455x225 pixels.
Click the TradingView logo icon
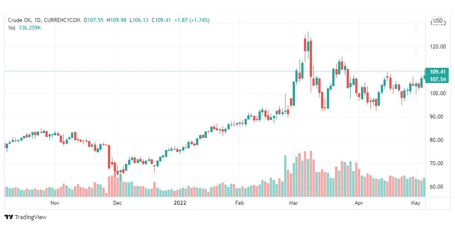[x=9, y=217]
